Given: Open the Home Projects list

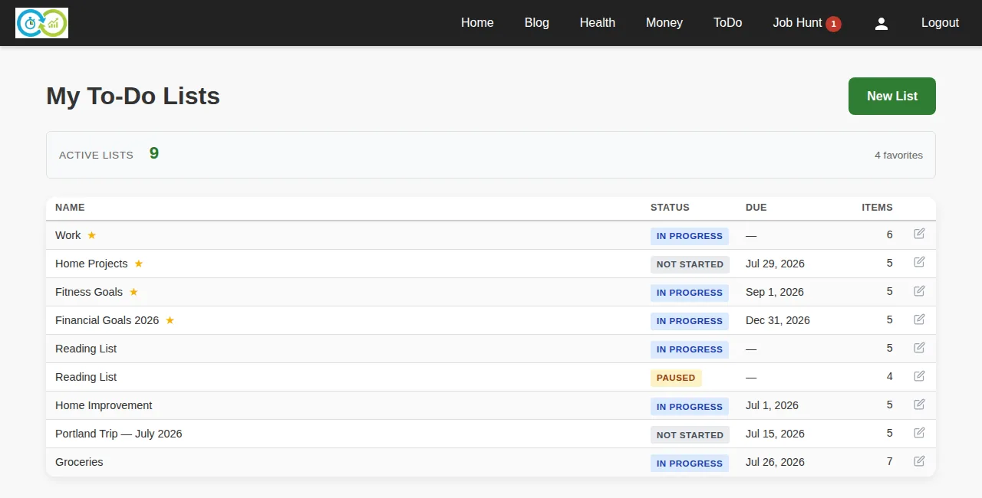Looking at the screenshot, I should (x=91, y=264).
